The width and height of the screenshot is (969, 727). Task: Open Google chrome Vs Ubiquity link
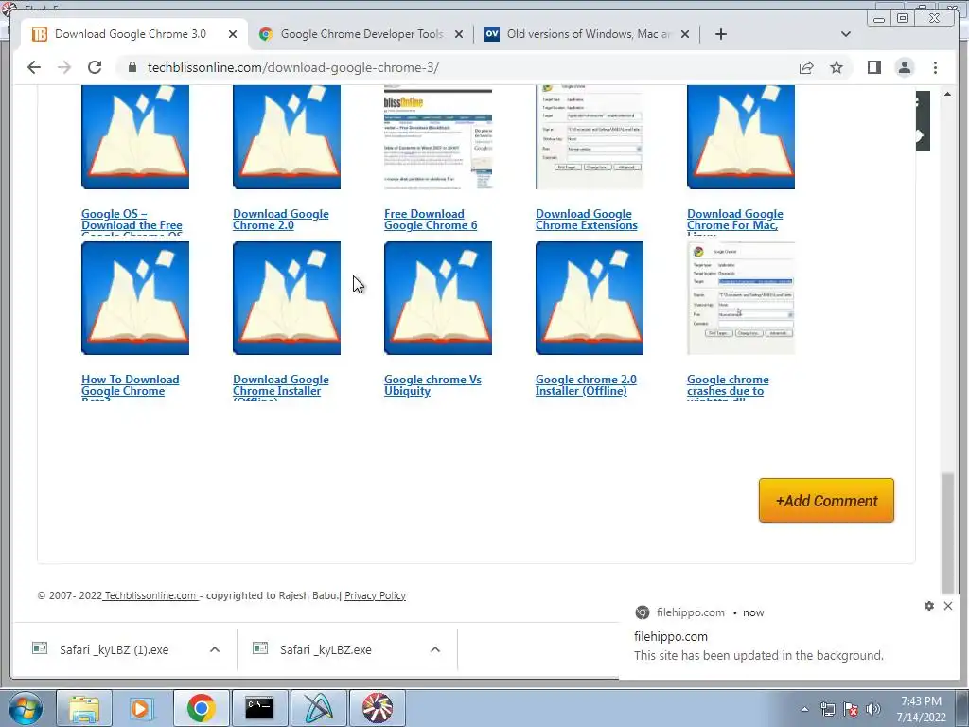(x=432, y=385)
